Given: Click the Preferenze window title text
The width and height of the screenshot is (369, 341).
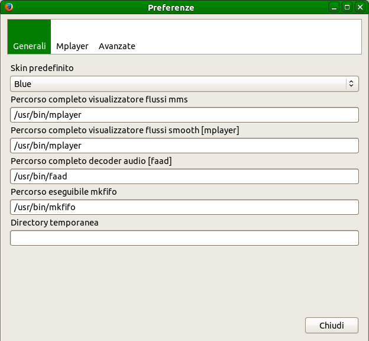Looking at the screenshot, I should pos(171,8).
